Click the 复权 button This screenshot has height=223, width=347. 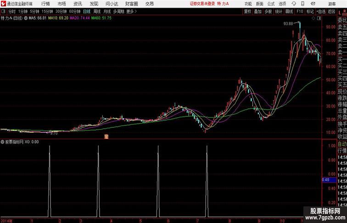pyautogui.click(x=247, y=11)
